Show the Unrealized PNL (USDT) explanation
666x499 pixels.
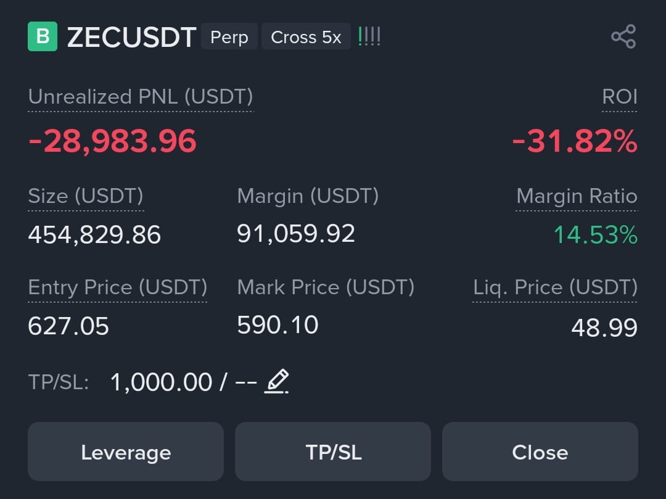click(x=140, y=97)
